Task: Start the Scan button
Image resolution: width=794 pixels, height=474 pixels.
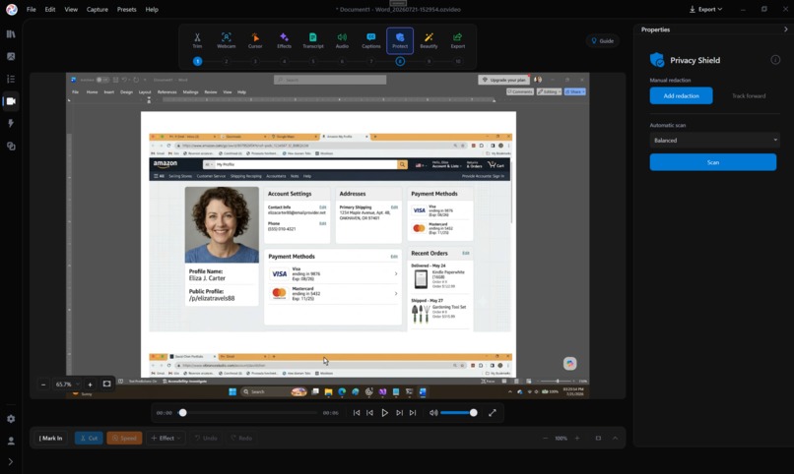Action: (713, 162)
